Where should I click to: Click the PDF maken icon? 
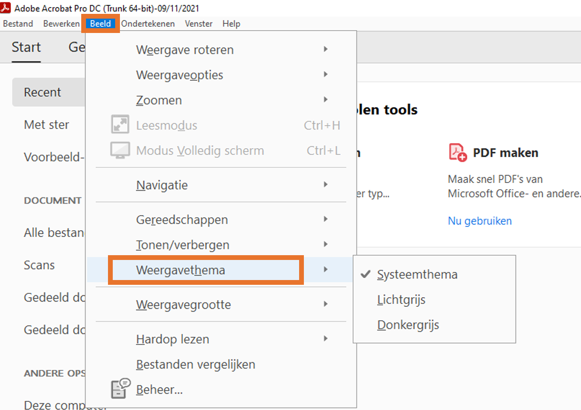point(457,152)
